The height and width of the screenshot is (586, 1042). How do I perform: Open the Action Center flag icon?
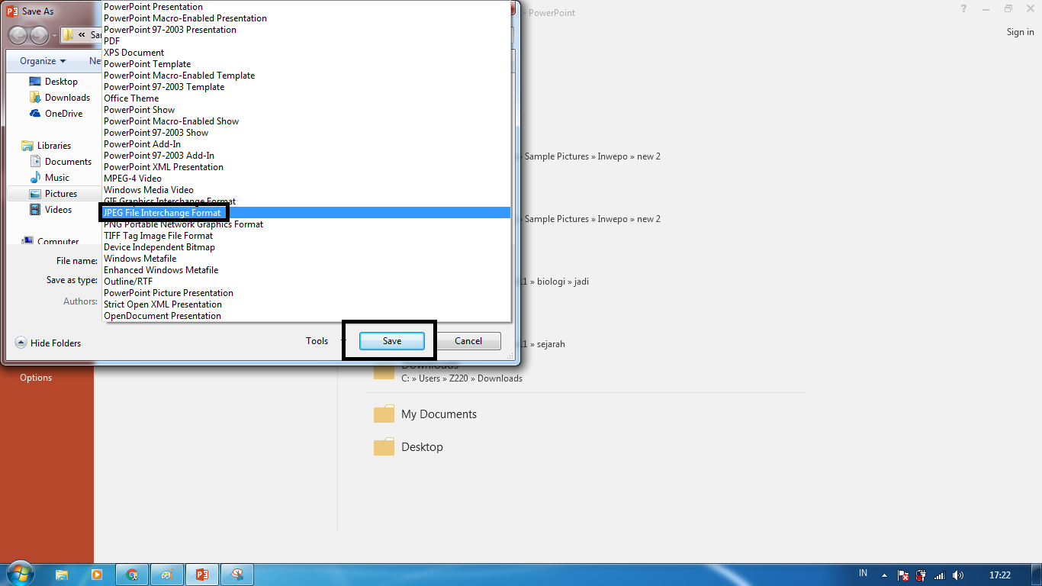[902, 575]
